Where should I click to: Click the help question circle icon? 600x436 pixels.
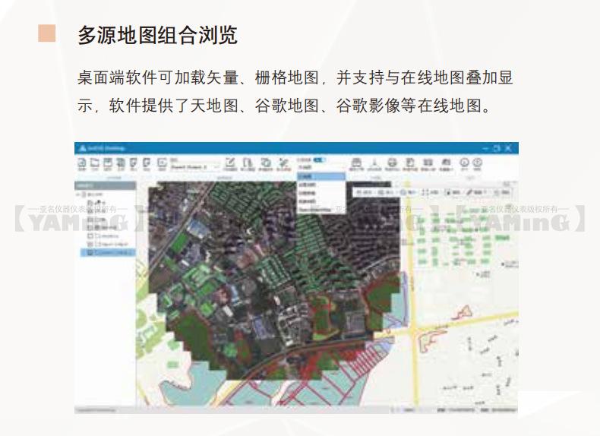point(478,163)
